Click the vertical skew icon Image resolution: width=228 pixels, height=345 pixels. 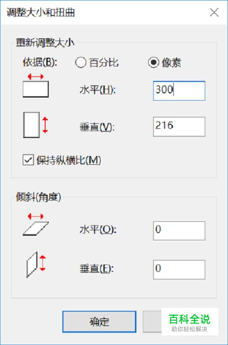[36, 265]
